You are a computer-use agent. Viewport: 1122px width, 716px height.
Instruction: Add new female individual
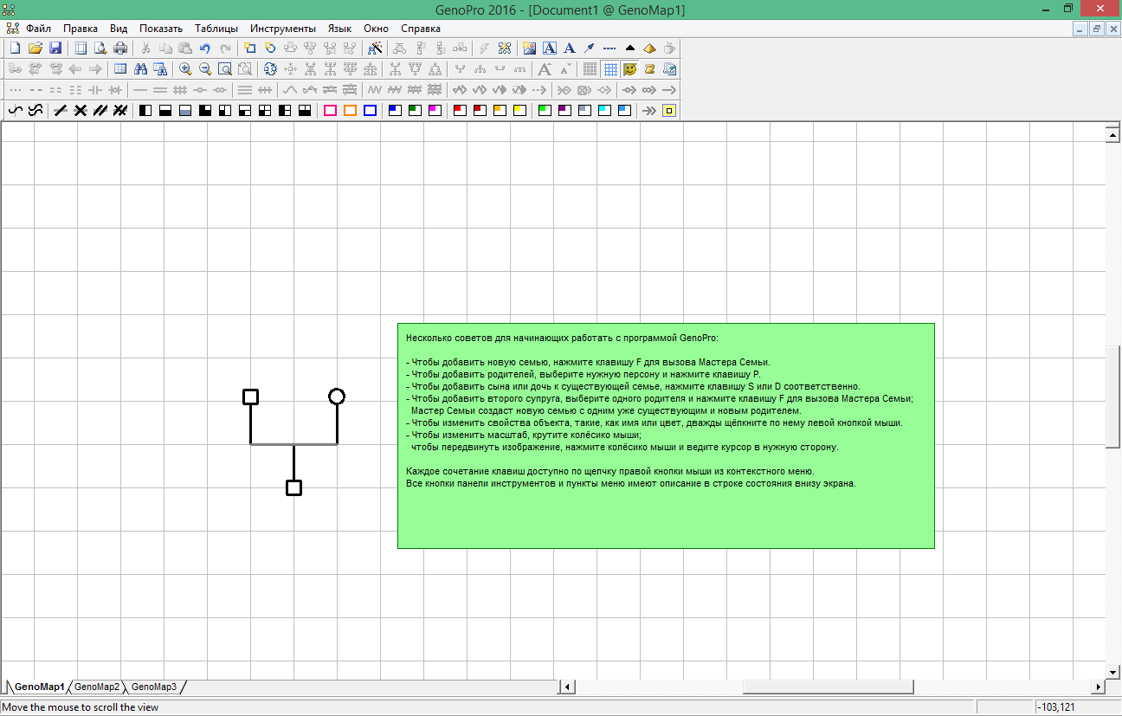click(x=270, y=48)
